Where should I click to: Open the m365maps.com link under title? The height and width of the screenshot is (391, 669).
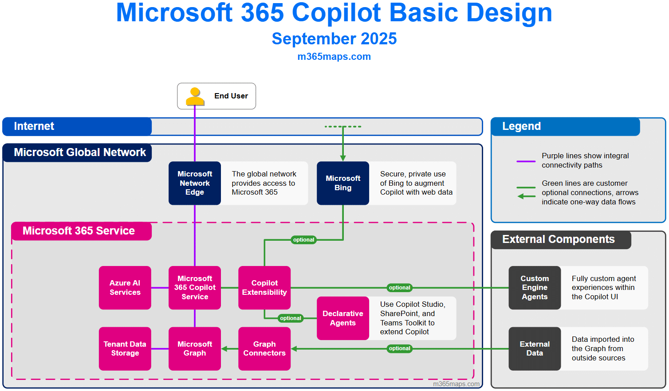(x=334, y=57)
